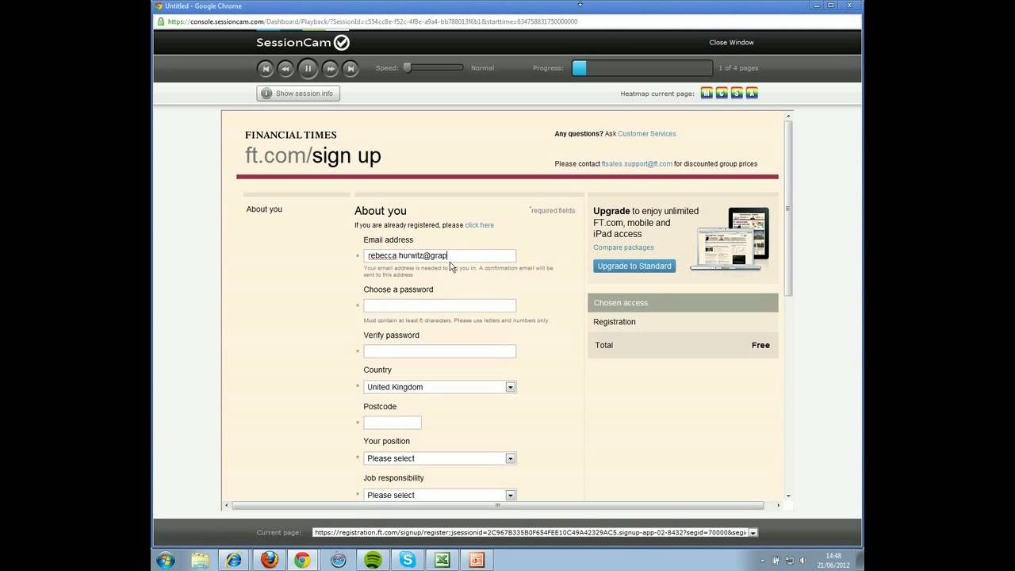
Task: Focus the Verify password field
Action: 439,351
